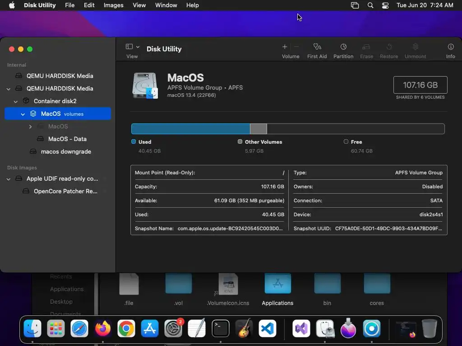Collapse Apple UDIF read-only disk image
Image resolution: width=462 pixels, height=346 pixels.
pos(9,179)
